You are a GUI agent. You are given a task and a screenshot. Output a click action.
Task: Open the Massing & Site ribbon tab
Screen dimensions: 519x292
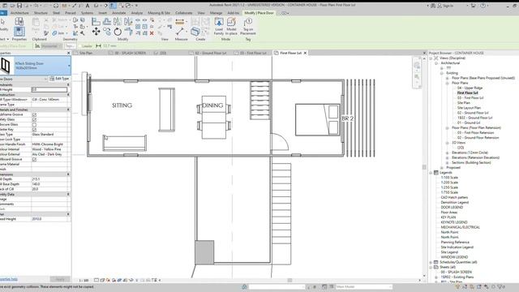tap(159, 13)
